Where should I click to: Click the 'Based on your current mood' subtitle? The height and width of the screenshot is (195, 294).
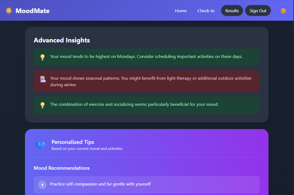click(x=87, y=149)
